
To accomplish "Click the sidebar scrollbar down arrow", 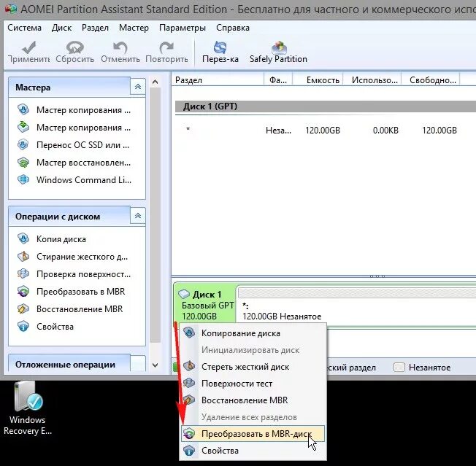I will click(155, 365).
